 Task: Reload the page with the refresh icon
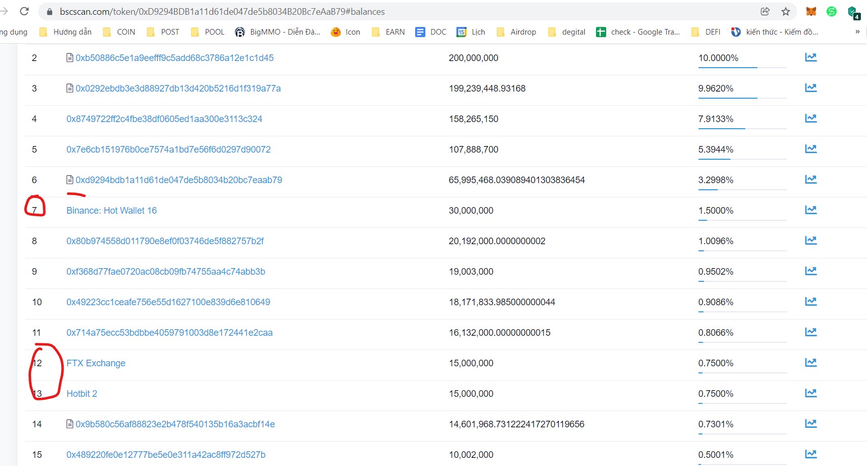[x=24, y=11]
